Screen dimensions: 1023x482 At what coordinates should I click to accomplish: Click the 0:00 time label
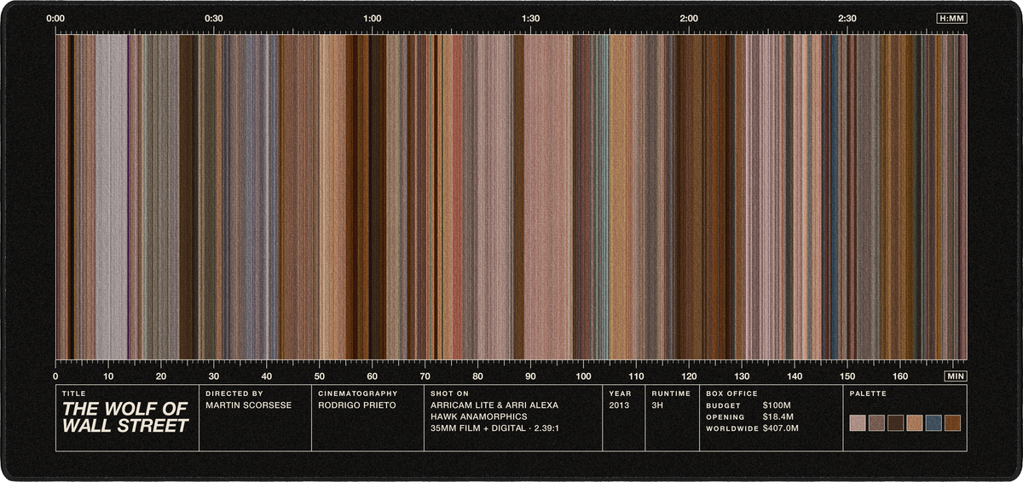pos(56,18)
